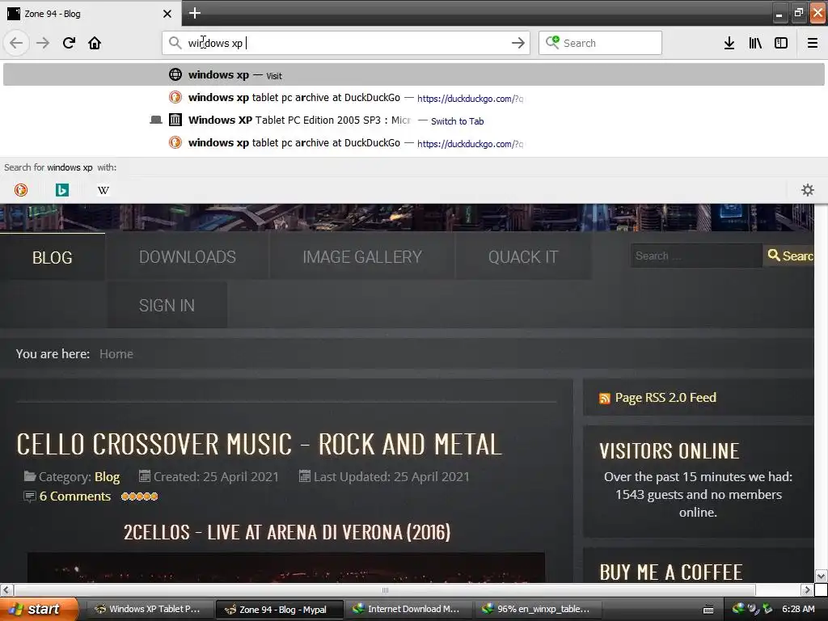Open the 6 Comments link

[x=75, y=496]
